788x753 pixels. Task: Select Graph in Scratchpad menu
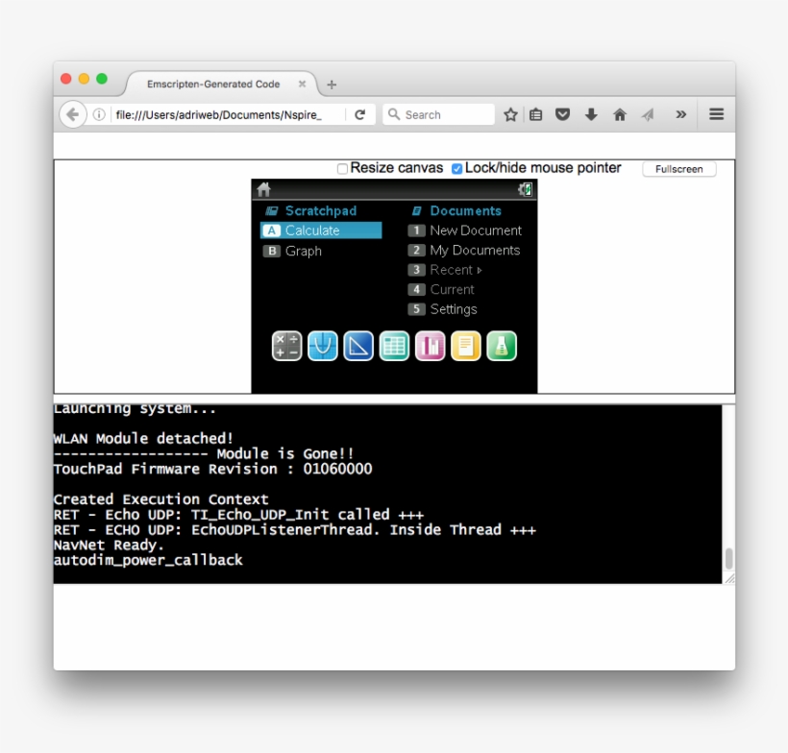[292, 251]
